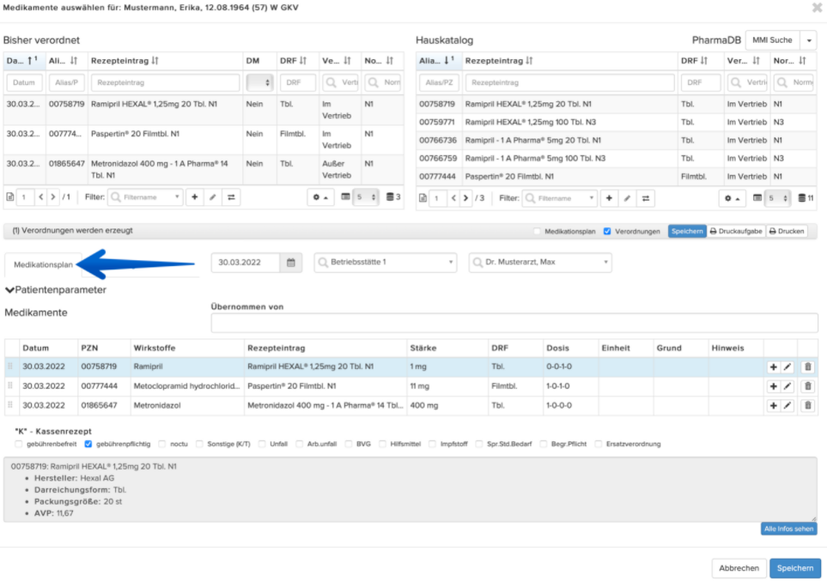The width and height of the screenshot is (827, 581).
Task: Add entry below the Metronidazol row
Action: 773,405
